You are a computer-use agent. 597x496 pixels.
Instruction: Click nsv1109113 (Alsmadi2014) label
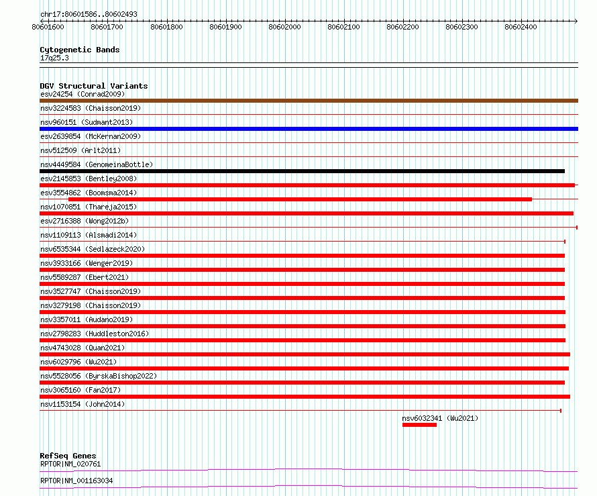pyautogui.click(x=89, y=235)
